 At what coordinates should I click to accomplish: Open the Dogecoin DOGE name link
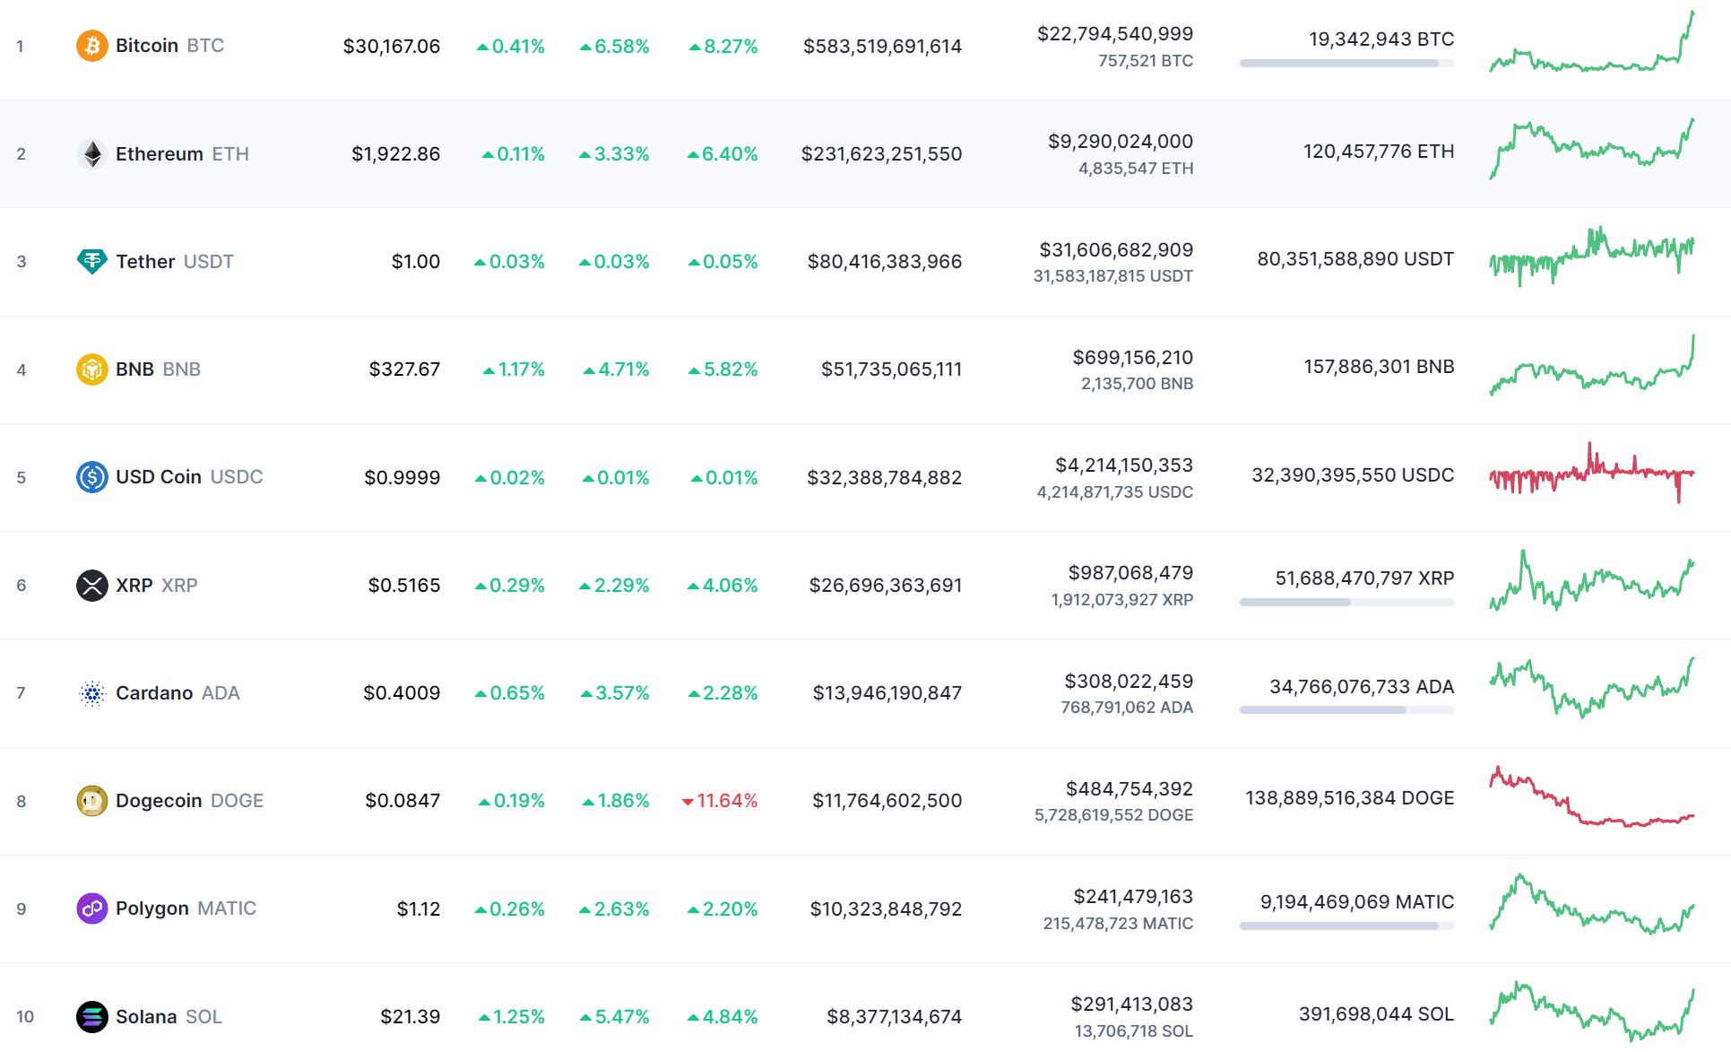pos(189,801)
